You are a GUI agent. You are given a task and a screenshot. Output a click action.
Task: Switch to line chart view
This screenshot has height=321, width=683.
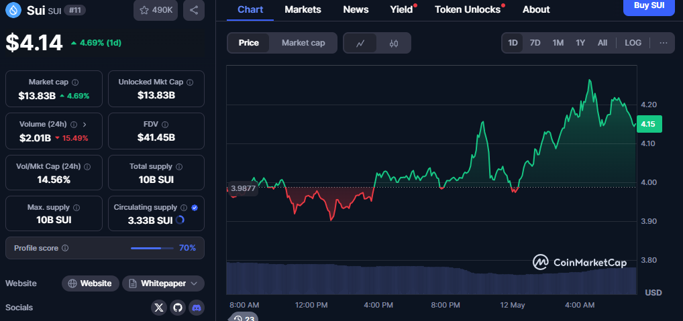[x=360, y=43]
